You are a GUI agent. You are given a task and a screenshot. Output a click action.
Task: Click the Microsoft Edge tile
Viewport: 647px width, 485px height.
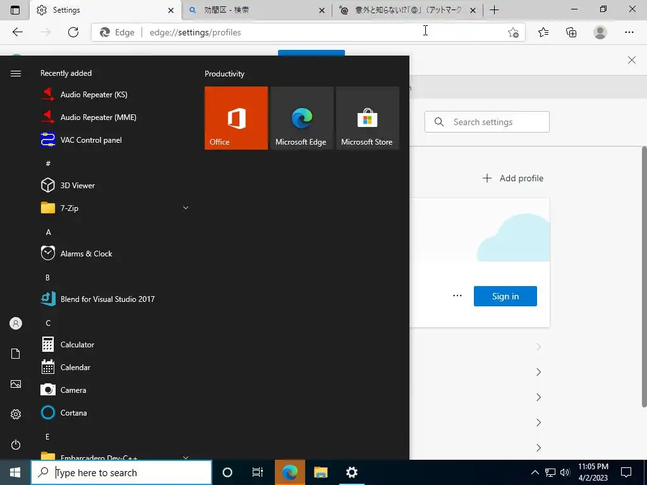coord(302,118)
